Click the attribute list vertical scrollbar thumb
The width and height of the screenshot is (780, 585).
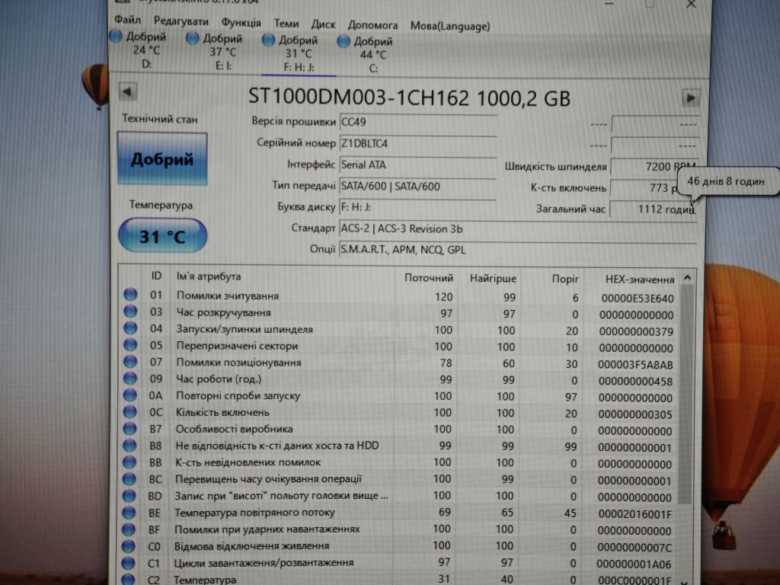[686, 395]
